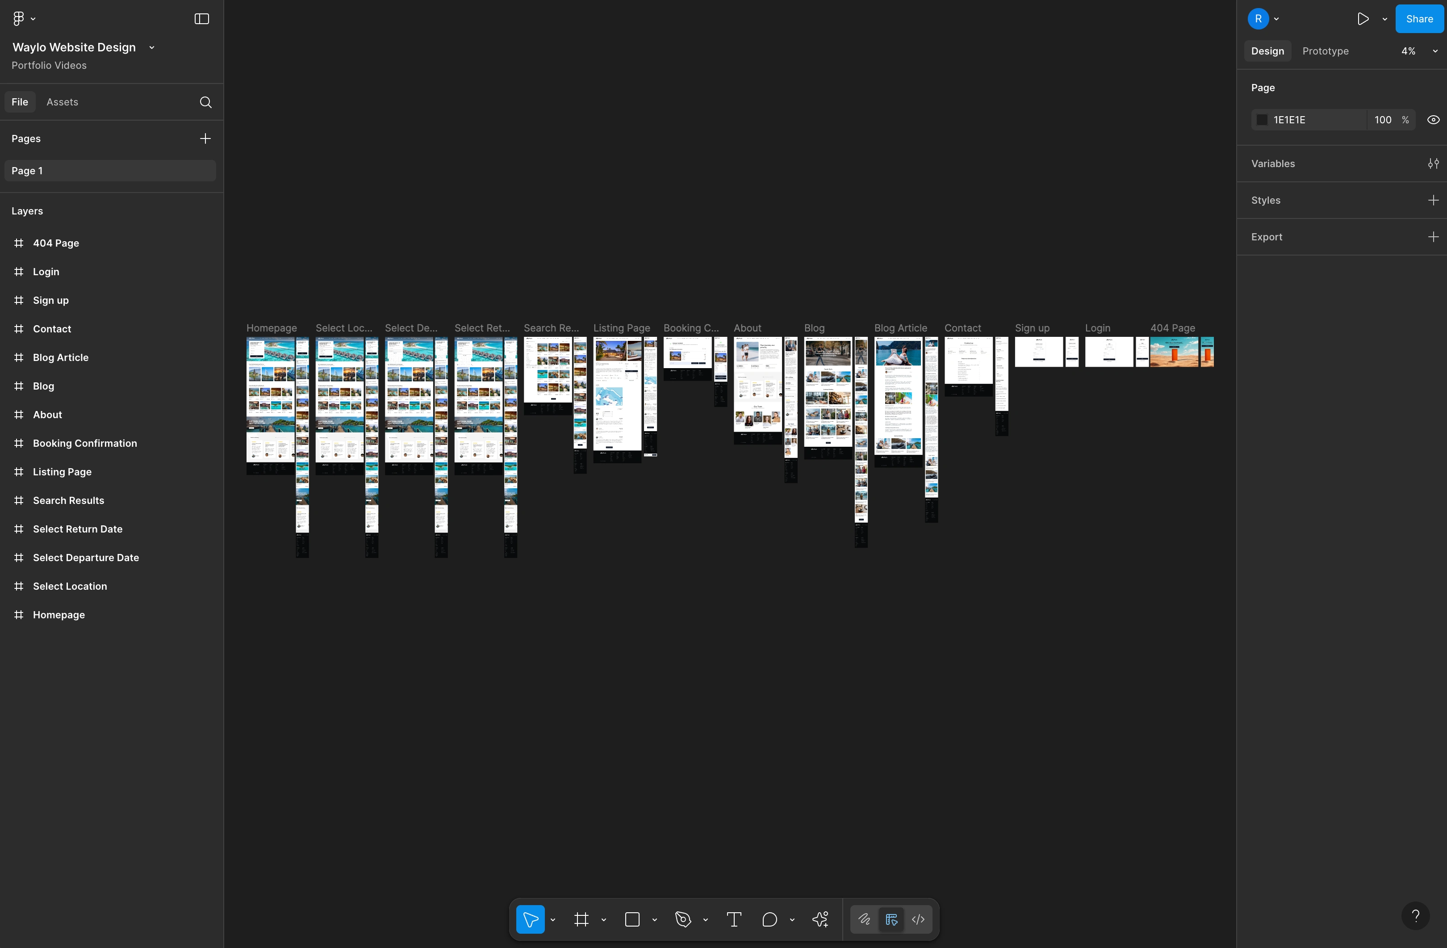Toggle page background visibility eye icon
This screenshot has height=948, width=1447.
(1433, 120)
